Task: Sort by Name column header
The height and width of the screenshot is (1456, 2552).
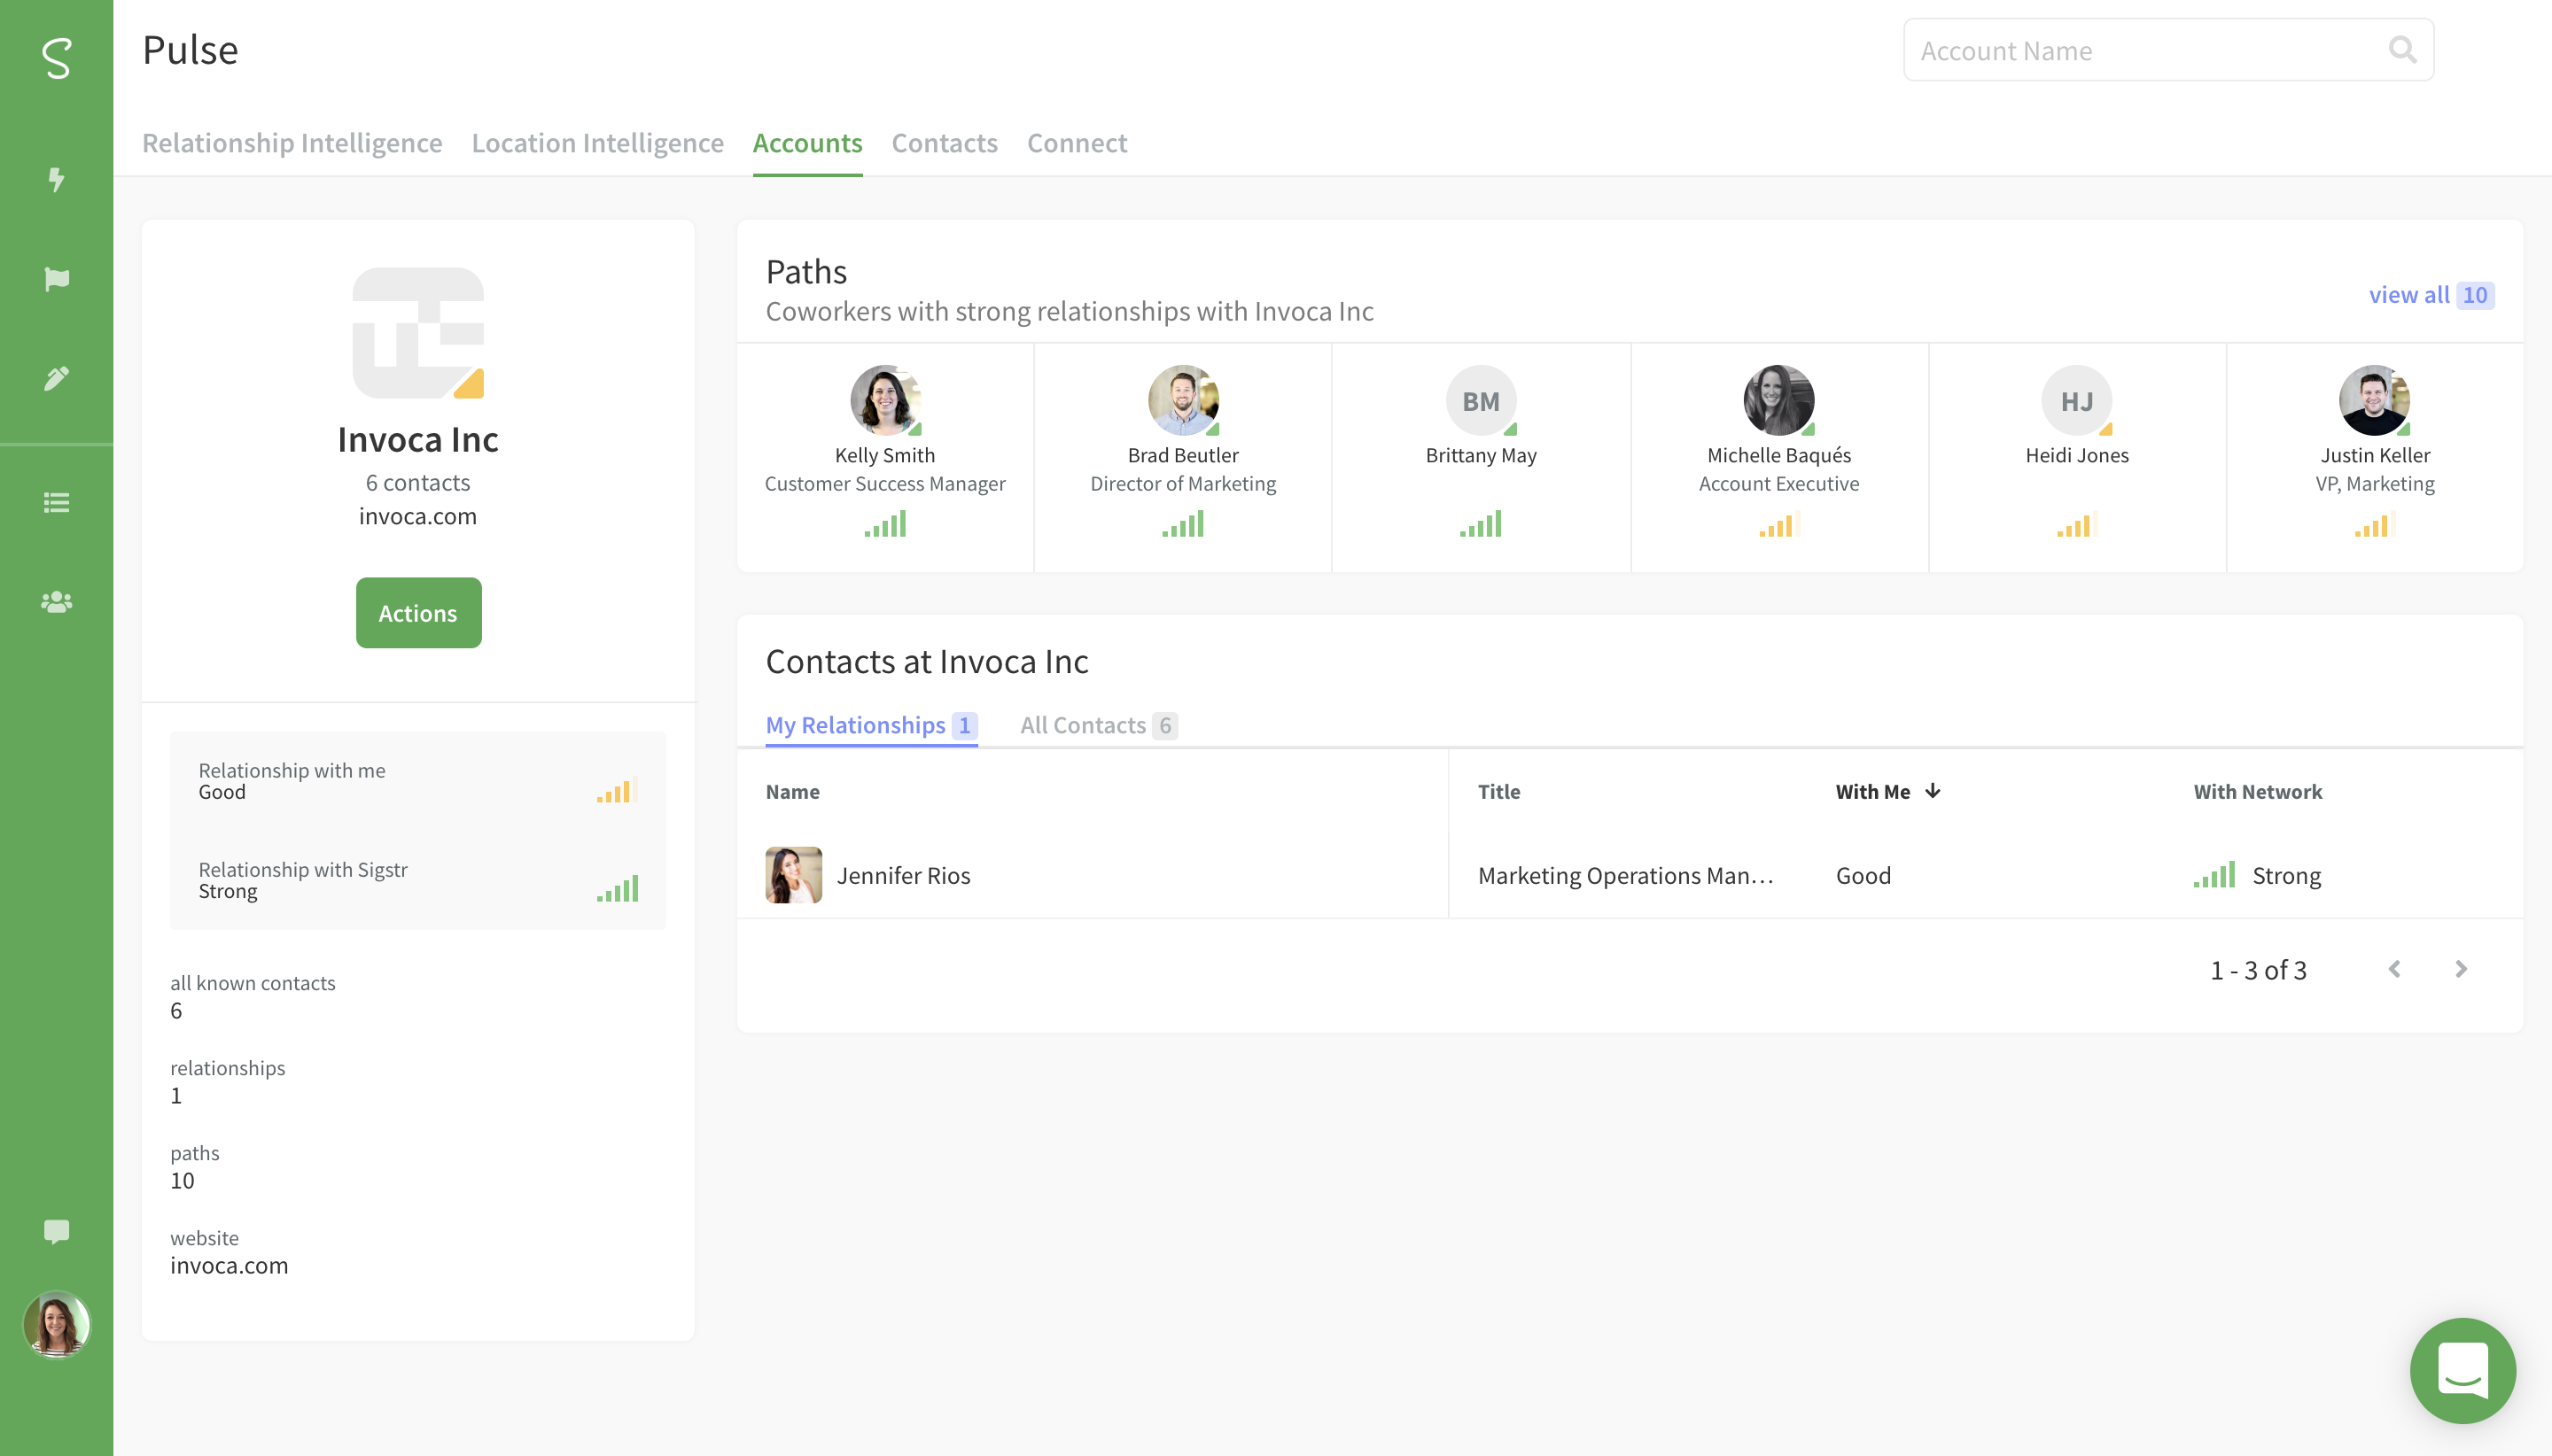Action: pos(792,791)
